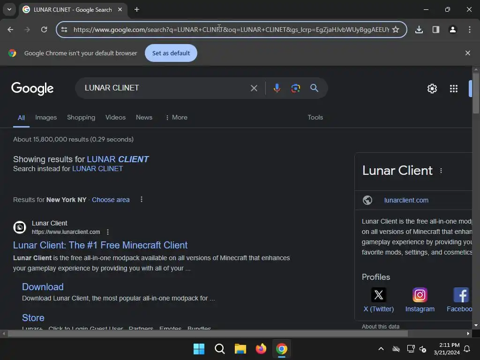Image resolution: width=480 pixels, height=360 pixels.
Task: Open the Download sitelink
Action: click(x=43, y=287)
